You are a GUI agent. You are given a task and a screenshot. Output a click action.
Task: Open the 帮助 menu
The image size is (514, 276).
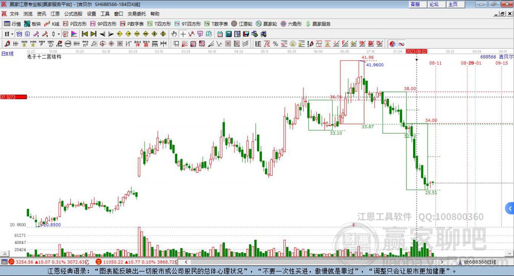point(155,14)
